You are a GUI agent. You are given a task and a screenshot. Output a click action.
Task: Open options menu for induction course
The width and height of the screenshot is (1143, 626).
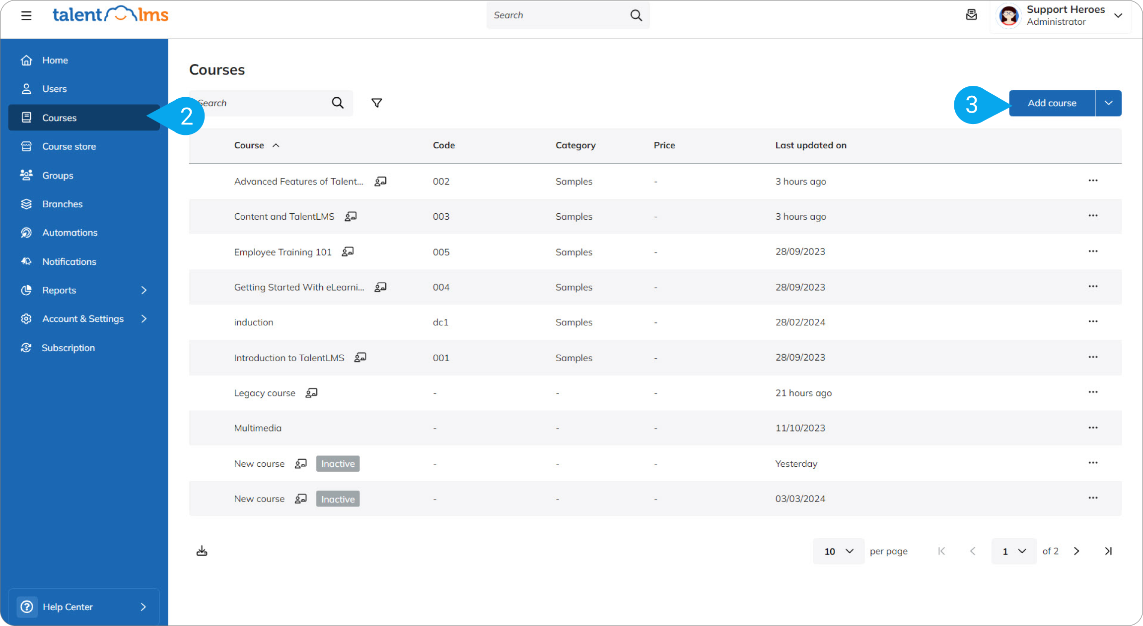point(1092,321)
